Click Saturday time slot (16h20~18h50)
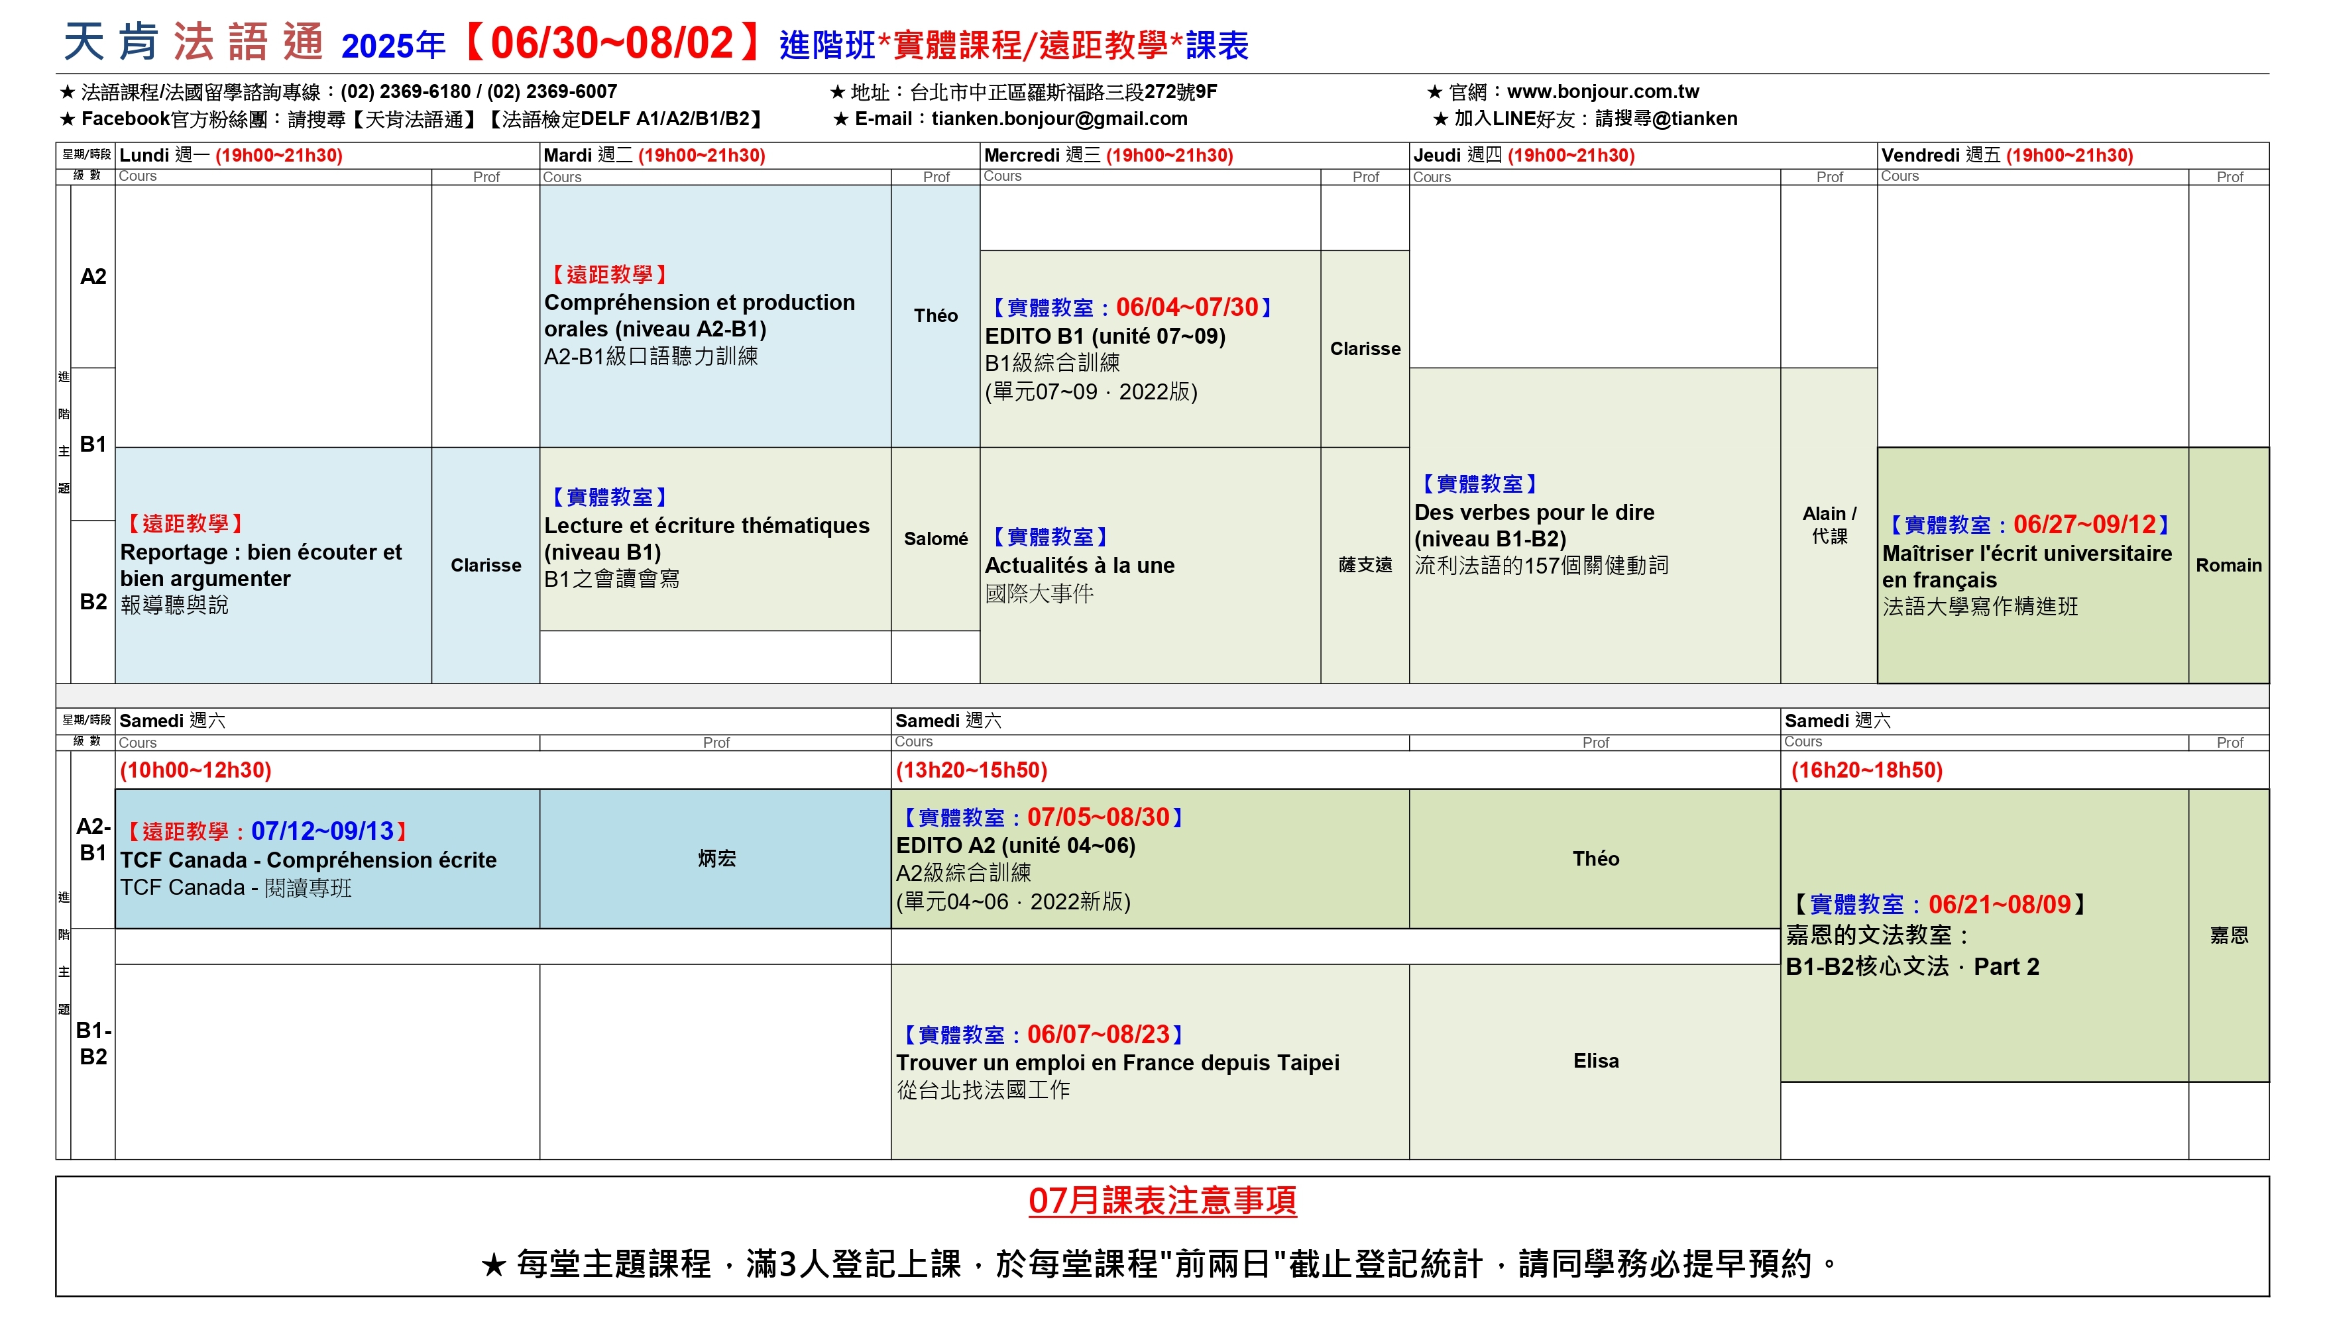This screenshot has height=1318, width=2325. pos(1867,770)
